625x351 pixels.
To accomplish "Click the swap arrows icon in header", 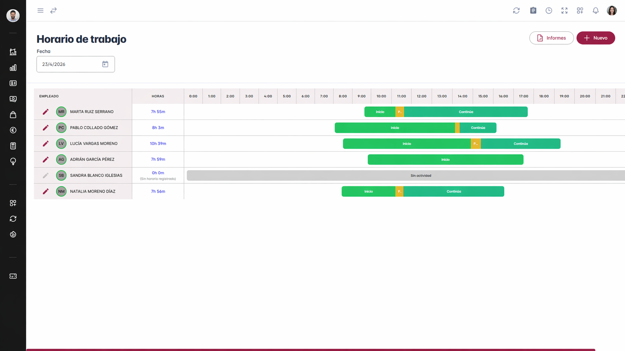I will tap(53, 10).
